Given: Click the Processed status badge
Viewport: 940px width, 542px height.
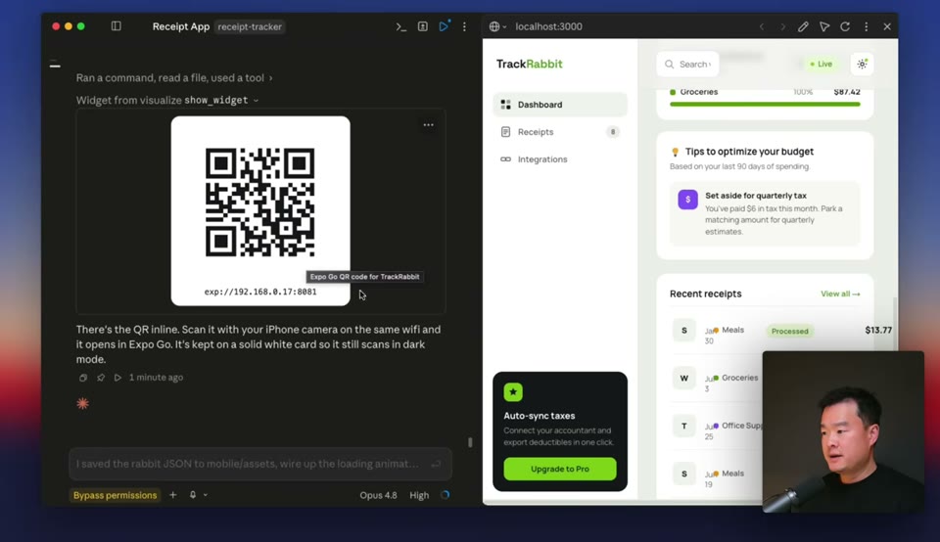Looking at the screenshot, I should [789, 332].
